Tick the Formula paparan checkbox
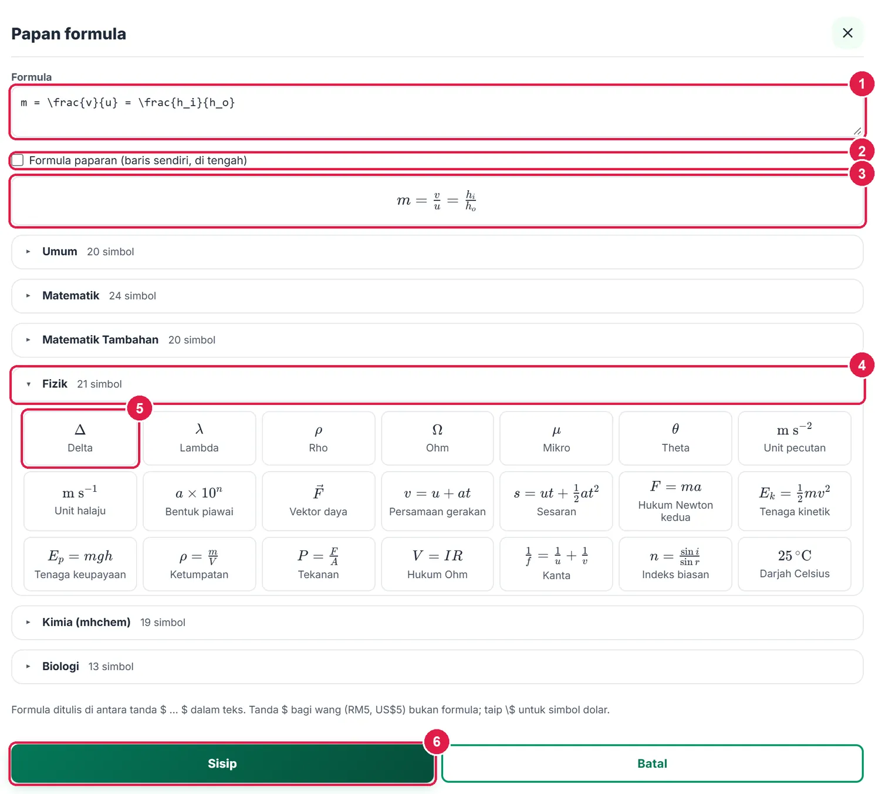This screenshot has width=875, height=794. click(x=18, y=160)
